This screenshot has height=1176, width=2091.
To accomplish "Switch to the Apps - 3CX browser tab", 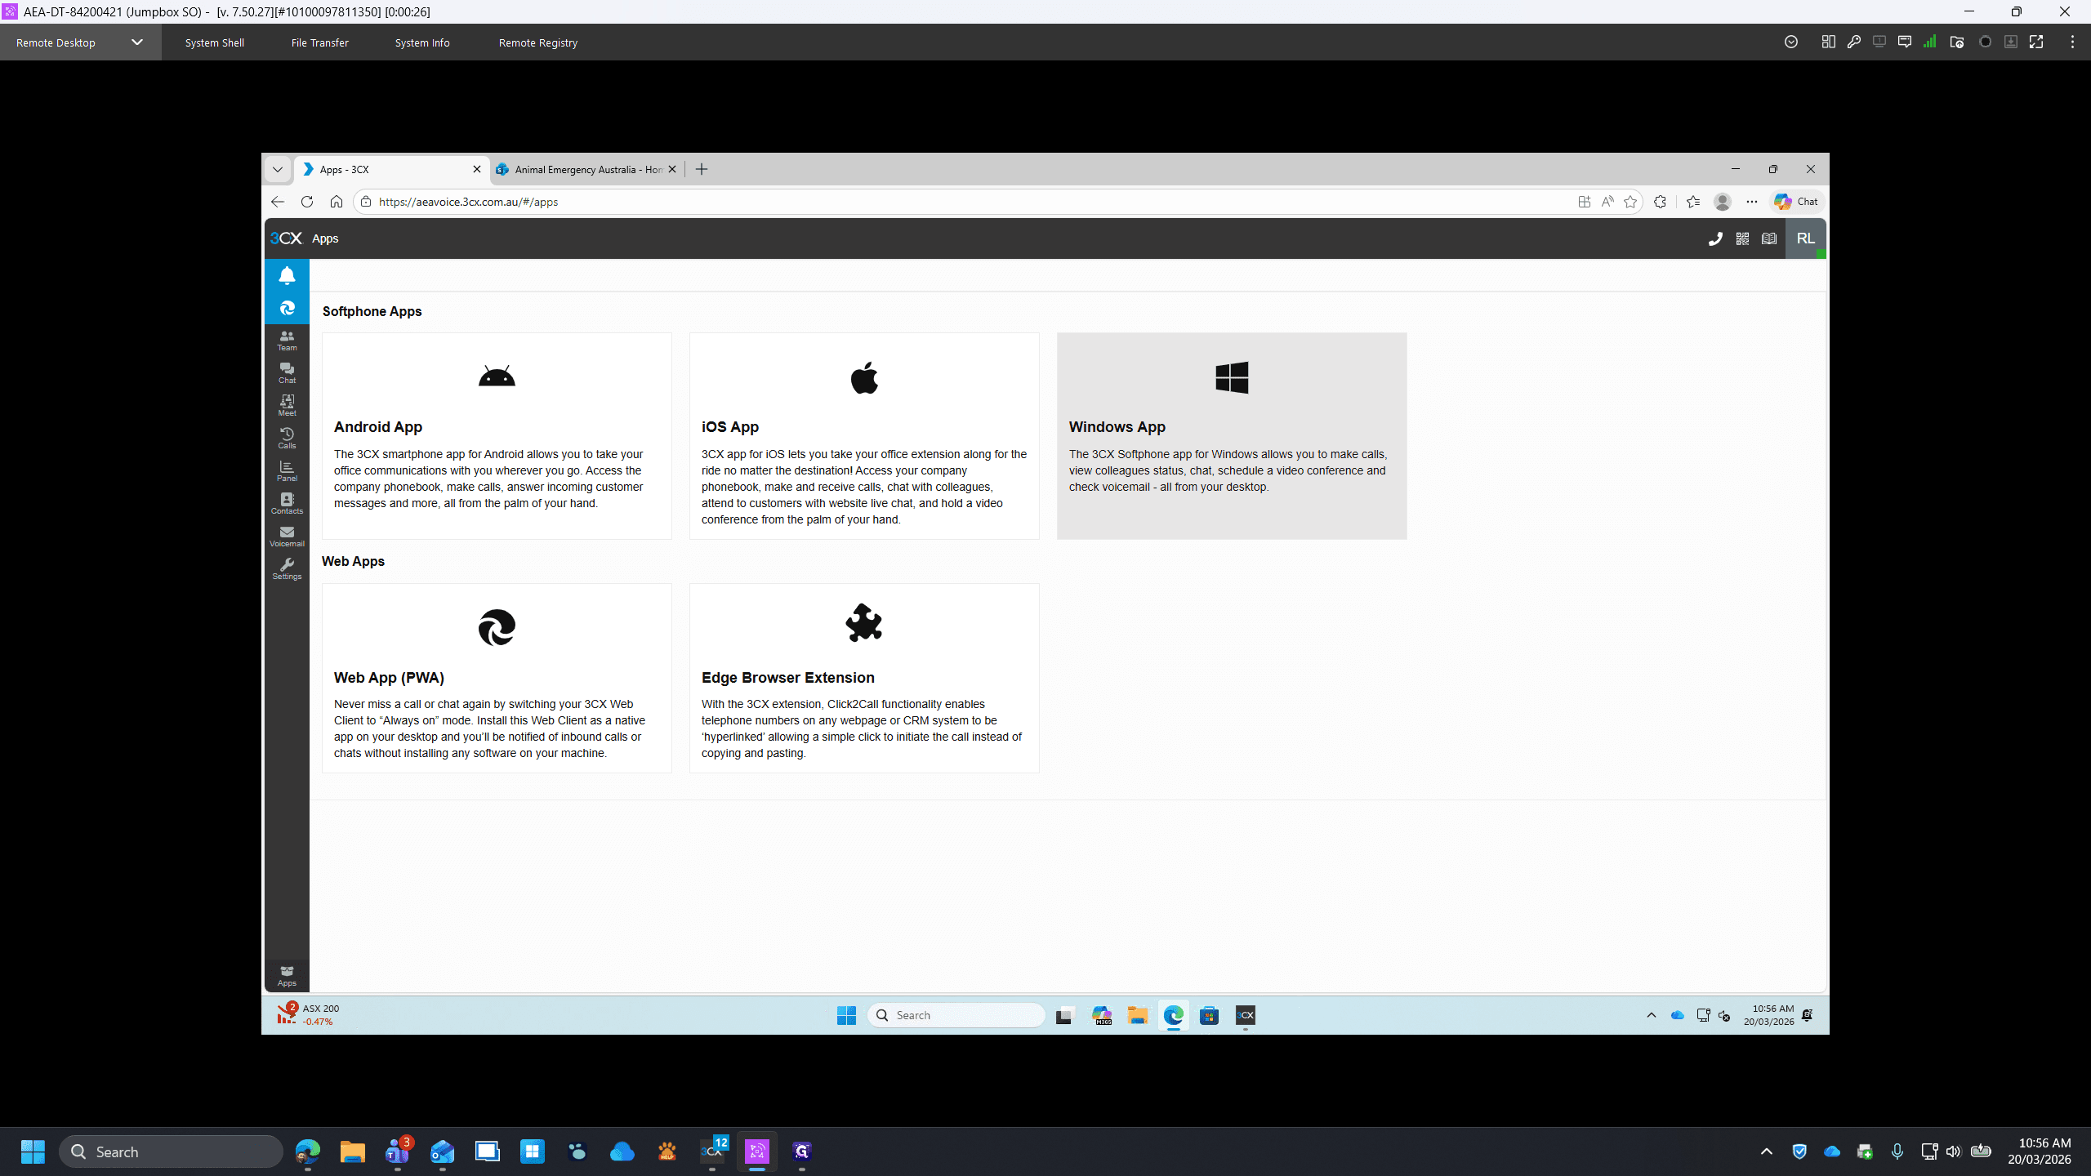I will point(390,169).
